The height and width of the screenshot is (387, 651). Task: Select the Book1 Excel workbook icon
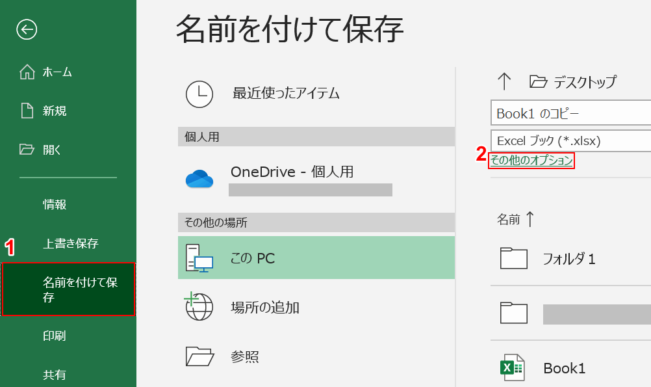click(513, 368)
